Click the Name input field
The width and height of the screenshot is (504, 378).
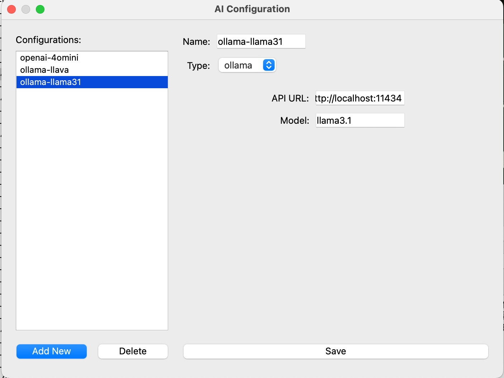pyautogui.click(x=261, y=42)
